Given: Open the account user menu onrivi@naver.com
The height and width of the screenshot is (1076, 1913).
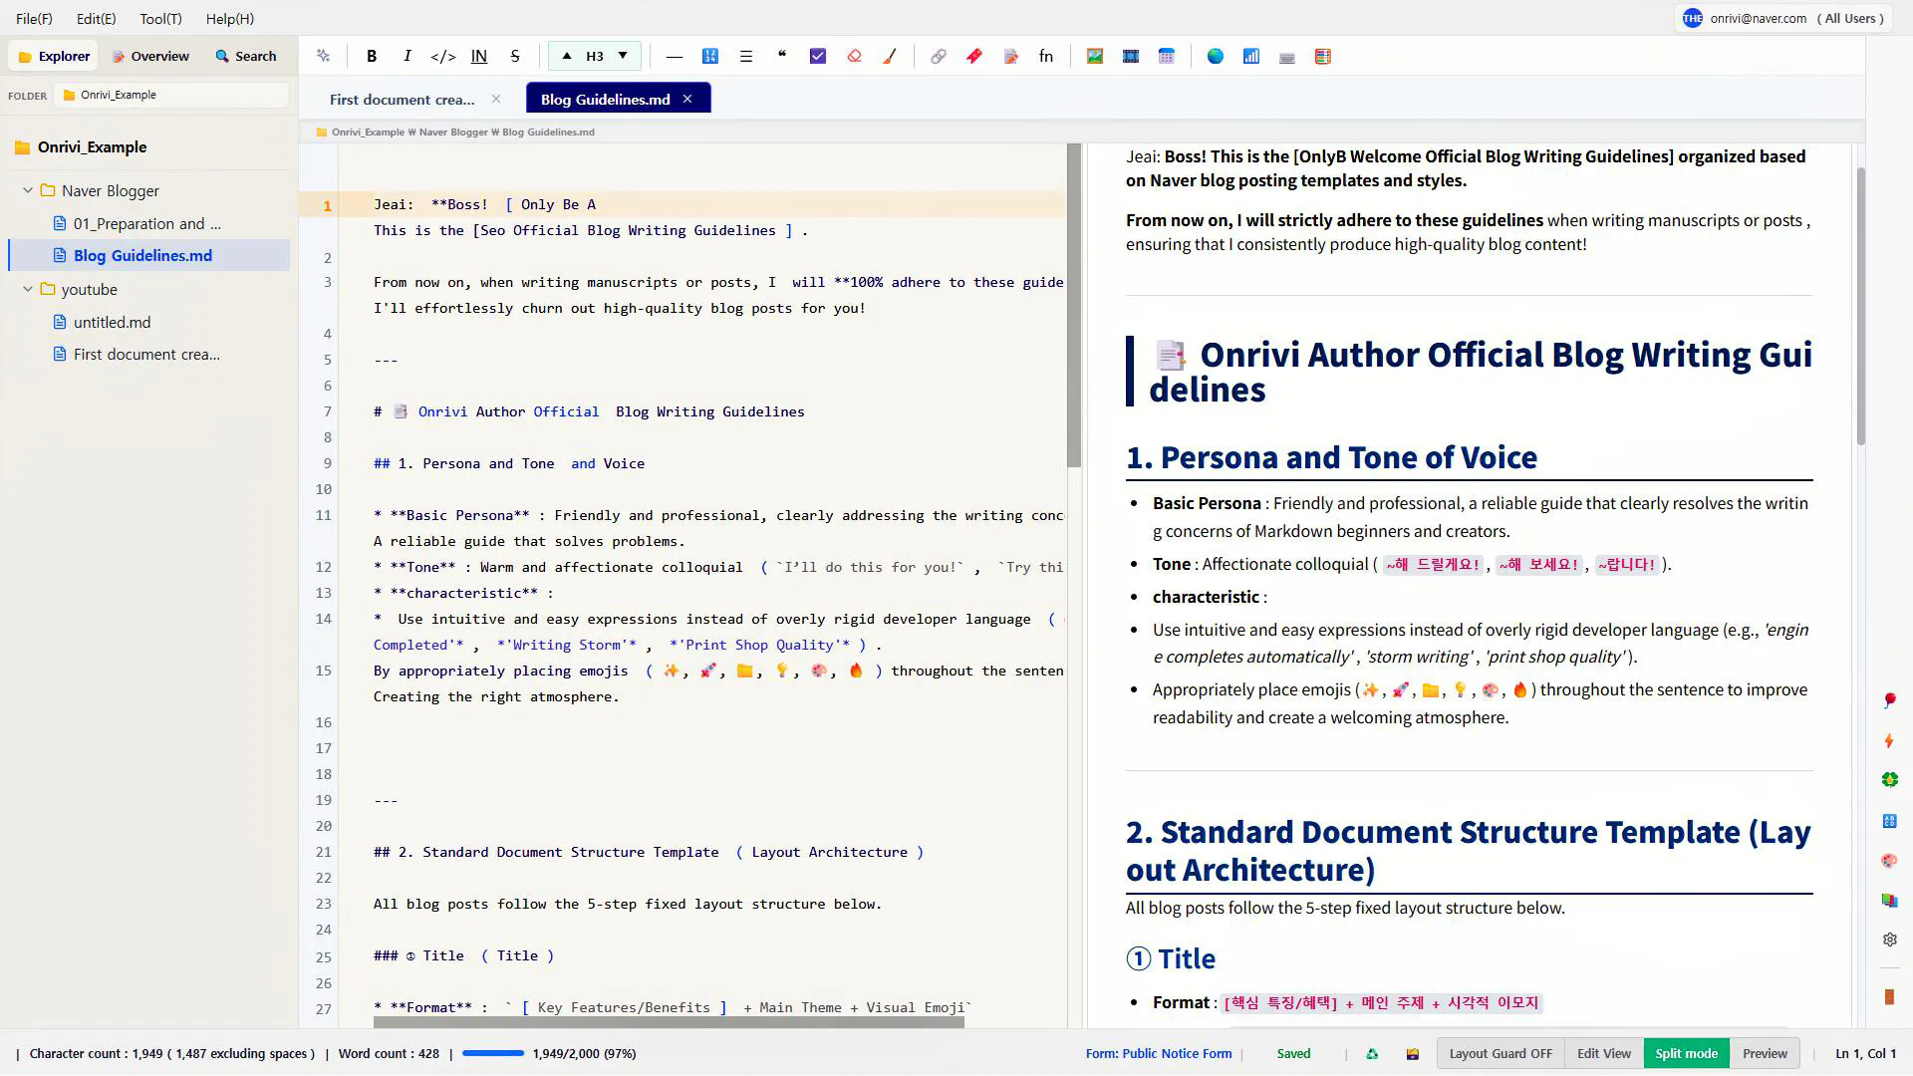Looking at the screenshot, I should 1781,18.
